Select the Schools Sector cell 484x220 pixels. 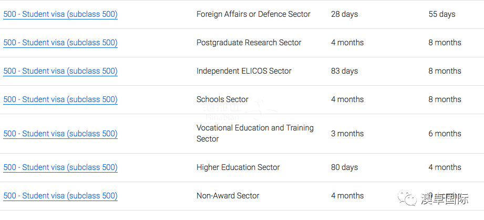tap(222, 99)
